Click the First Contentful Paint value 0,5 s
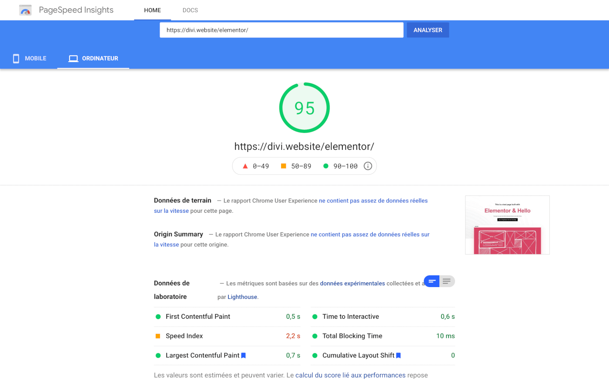Screen dimensions: 609x380 click(293, 317)
